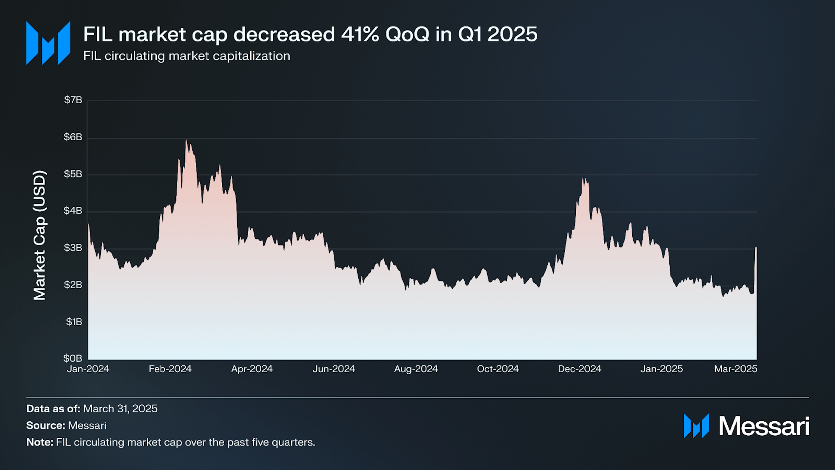
Task: Click the subtitle FIL circulating market capitalization
Action: [187, 56]
